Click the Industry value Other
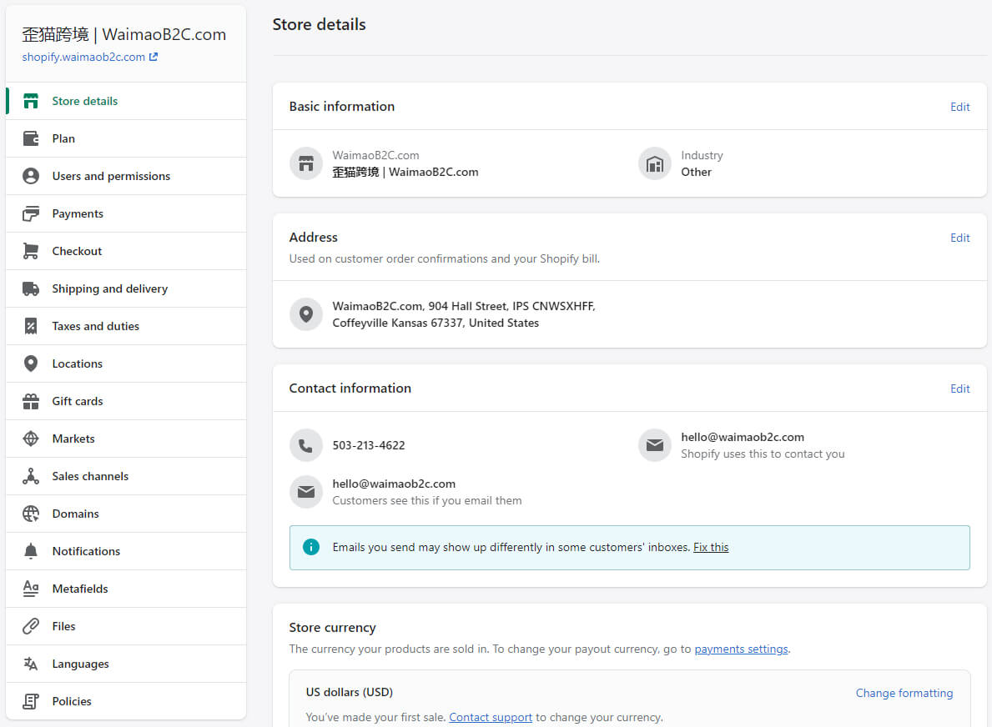992x727 pixels. [696, 172]
